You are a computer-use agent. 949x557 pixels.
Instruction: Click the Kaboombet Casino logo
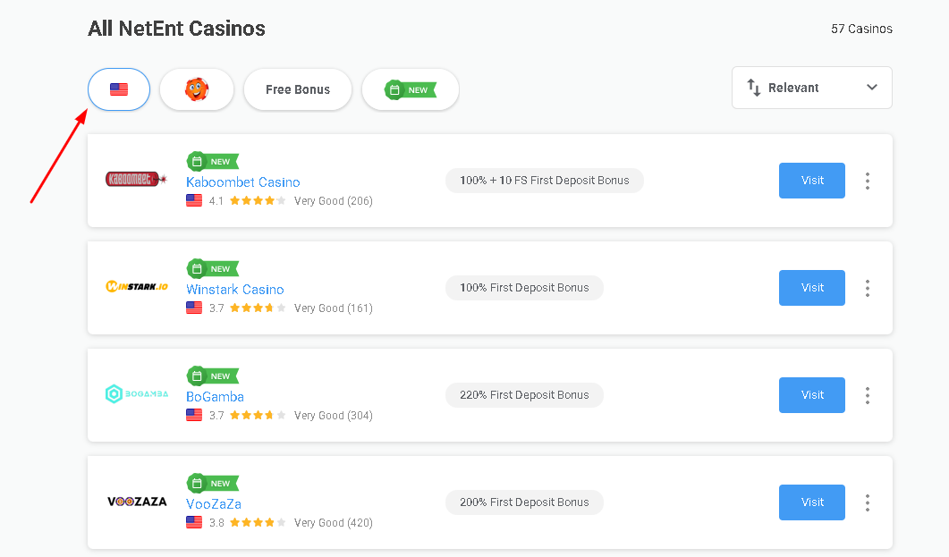point(137,179)
